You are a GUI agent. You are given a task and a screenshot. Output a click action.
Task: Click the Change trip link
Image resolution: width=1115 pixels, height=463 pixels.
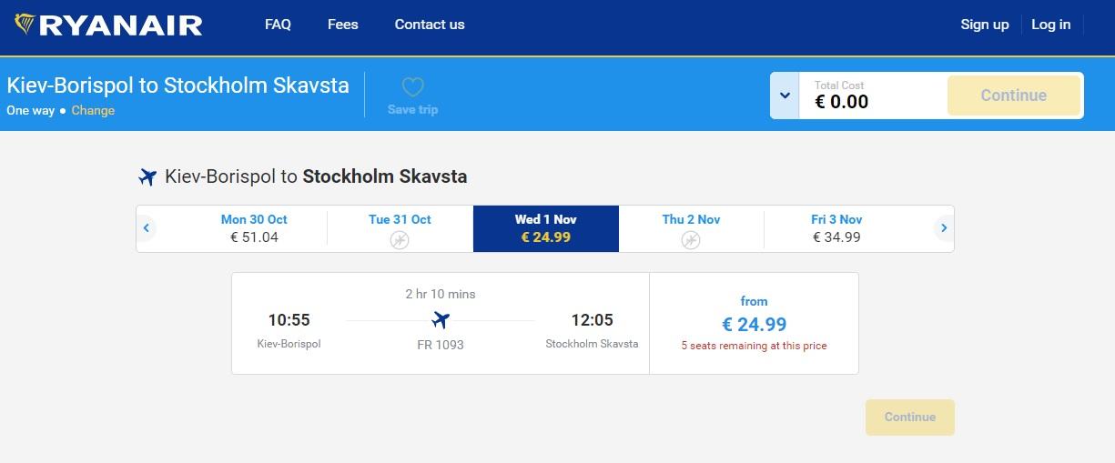pos(93,110)
